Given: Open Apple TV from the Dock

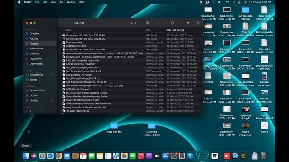Looking at the screenshot, I should (157, 156).
